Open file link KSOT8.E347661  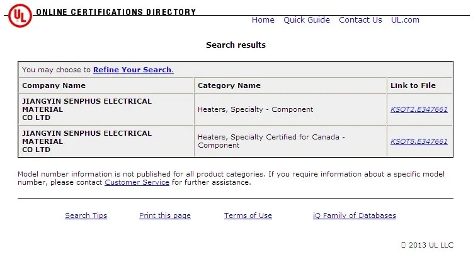[419, 141]
